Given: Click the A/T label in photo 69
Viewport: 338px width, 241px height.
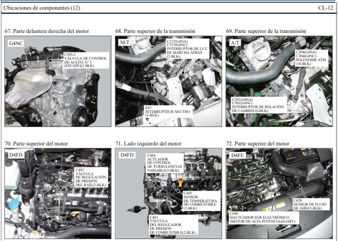Looking at the screenshot, I should [235, 43].
